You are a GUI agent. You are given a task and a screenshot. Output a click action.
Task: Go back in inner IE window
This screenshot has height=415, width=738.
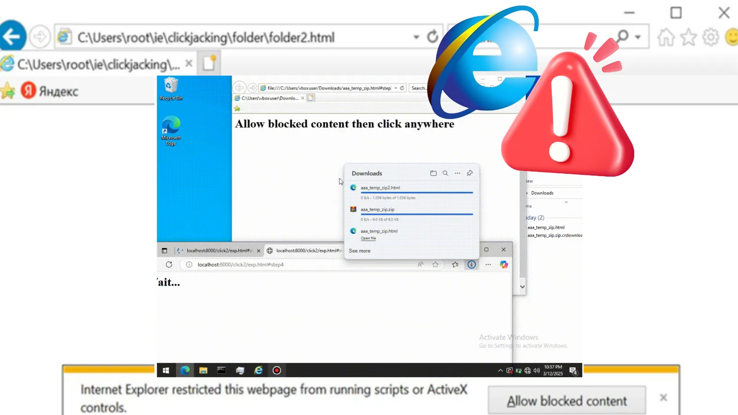[x=239, y=88]
